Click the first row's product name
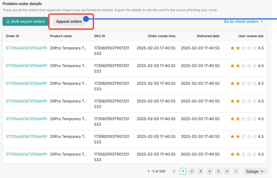The image size is (277, 178). [x=65, y=48]
